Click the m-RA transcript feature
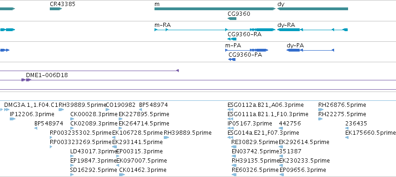396x177 pixels. coord(215,30)
